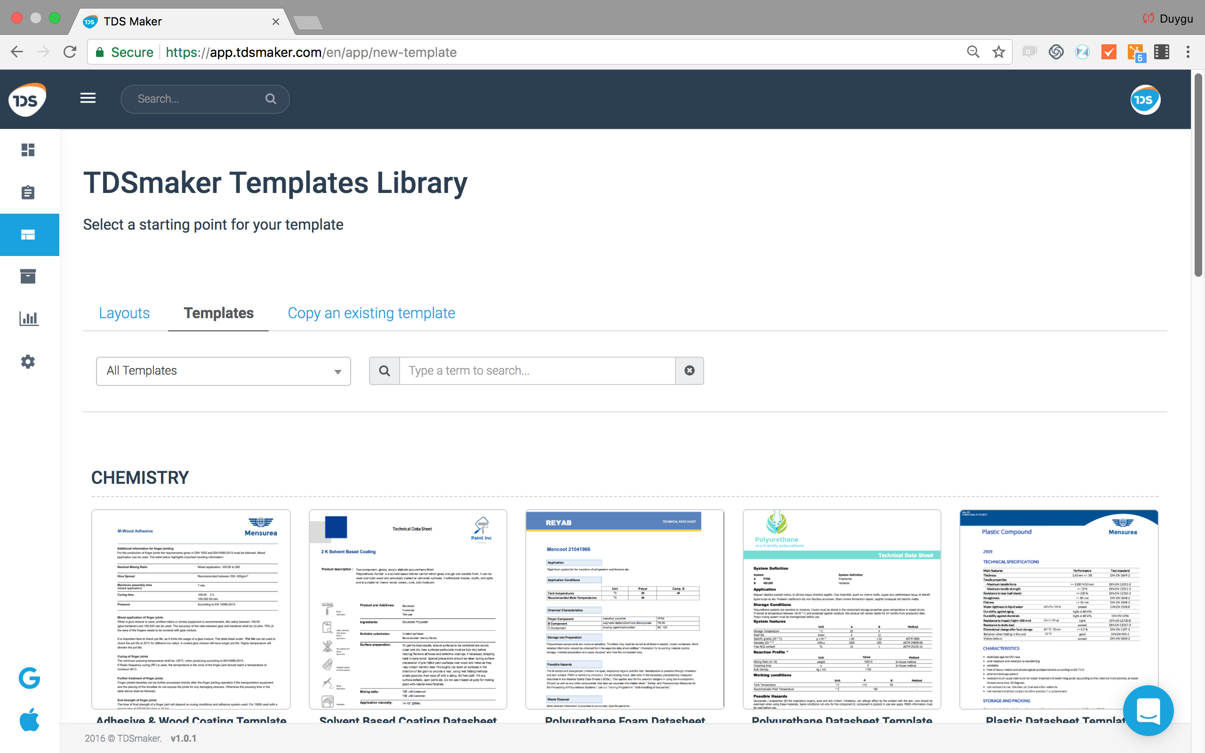Open the dashboard grid icon in sidebar

(x=28, y=150)
